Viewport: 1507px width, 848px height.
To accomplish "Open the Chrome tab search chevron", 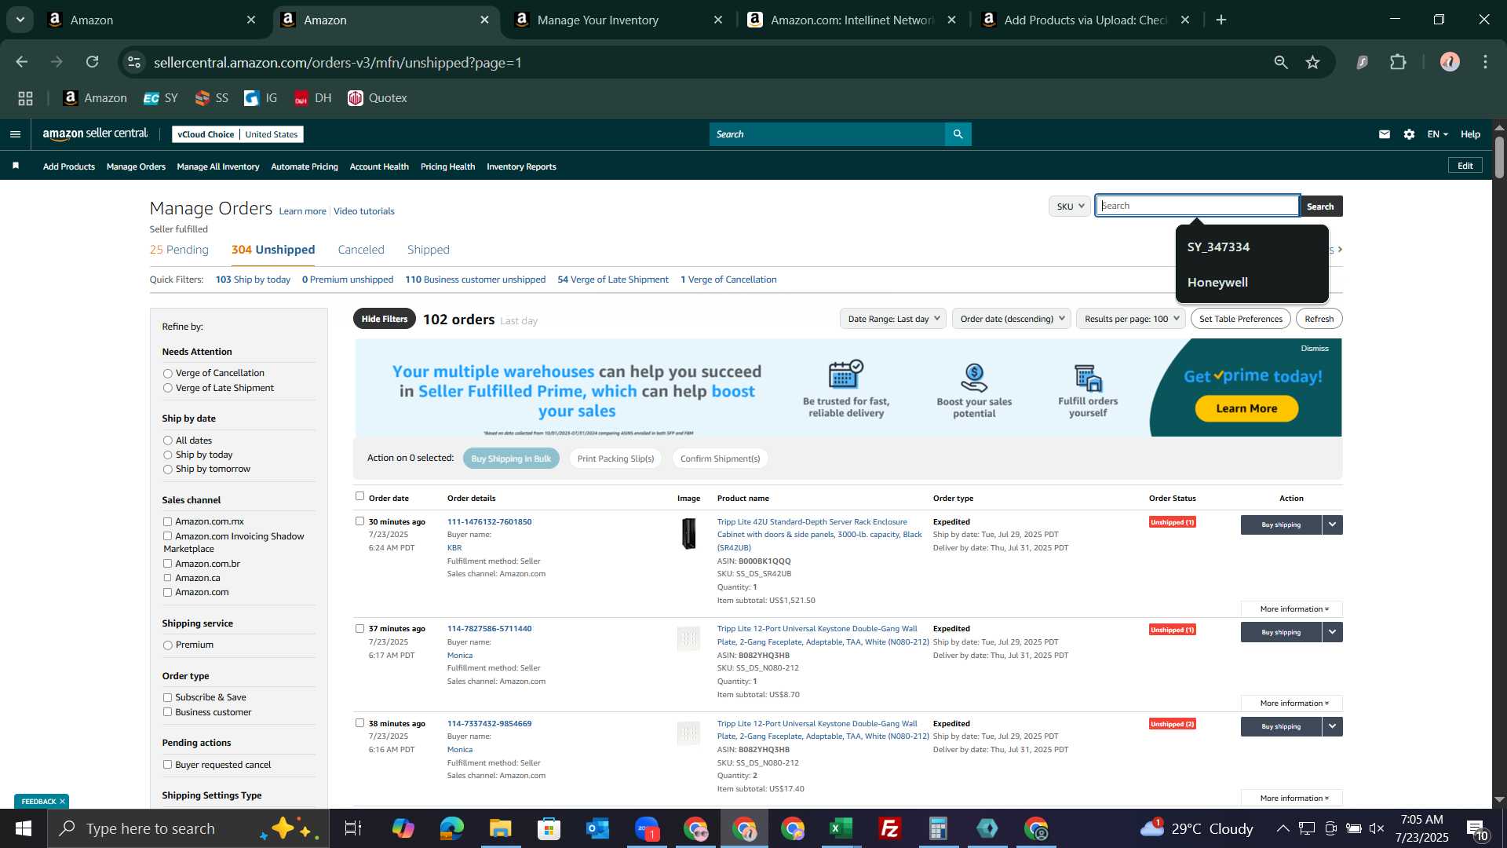I will coord(20,20).
